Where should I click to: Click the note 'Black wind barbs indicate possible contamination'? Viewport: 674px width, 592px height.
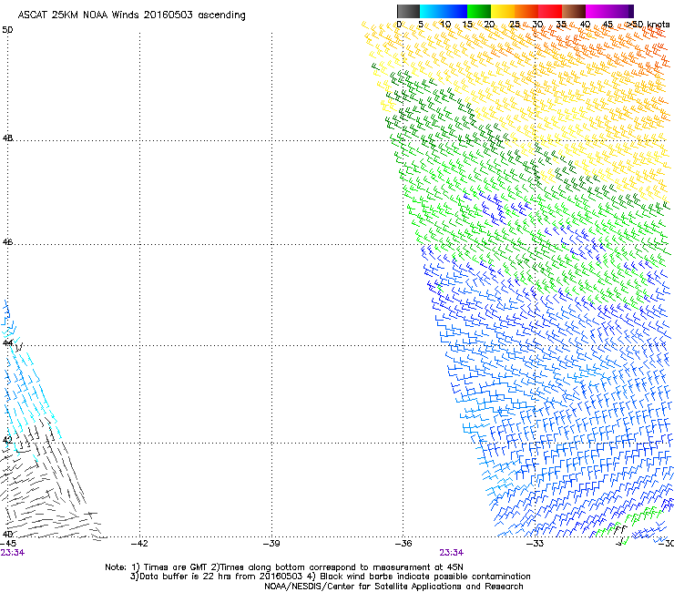coord(425,577)
